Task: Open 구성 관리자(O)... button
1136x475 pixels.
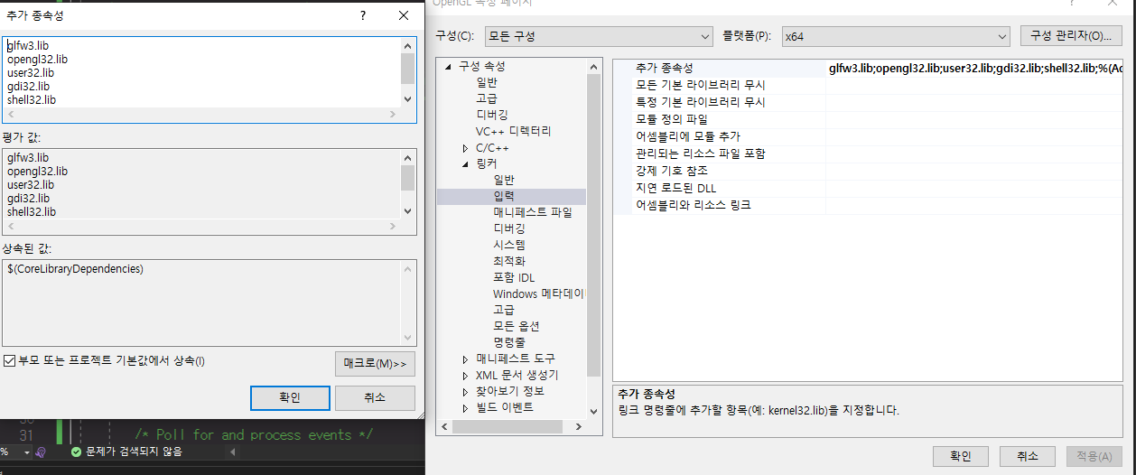Action: (x=1071, y=36)
